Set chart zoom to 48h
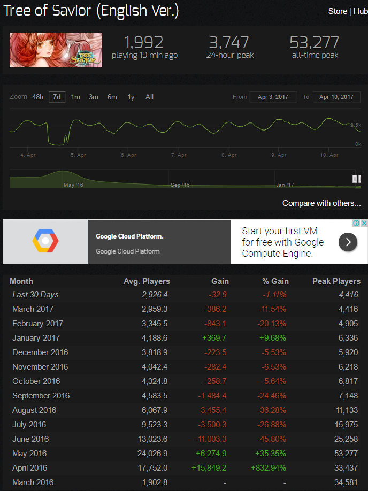 click(37, 97)
